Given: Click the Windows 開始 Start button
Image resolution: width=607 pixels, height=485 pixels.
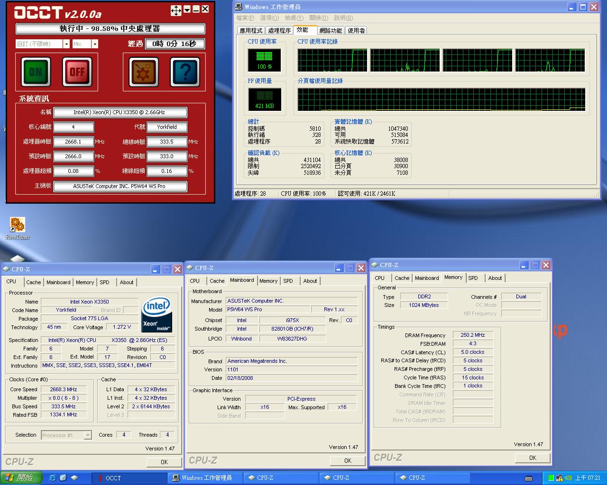Looking at the screenshot, I should click(x=21, y=478).
